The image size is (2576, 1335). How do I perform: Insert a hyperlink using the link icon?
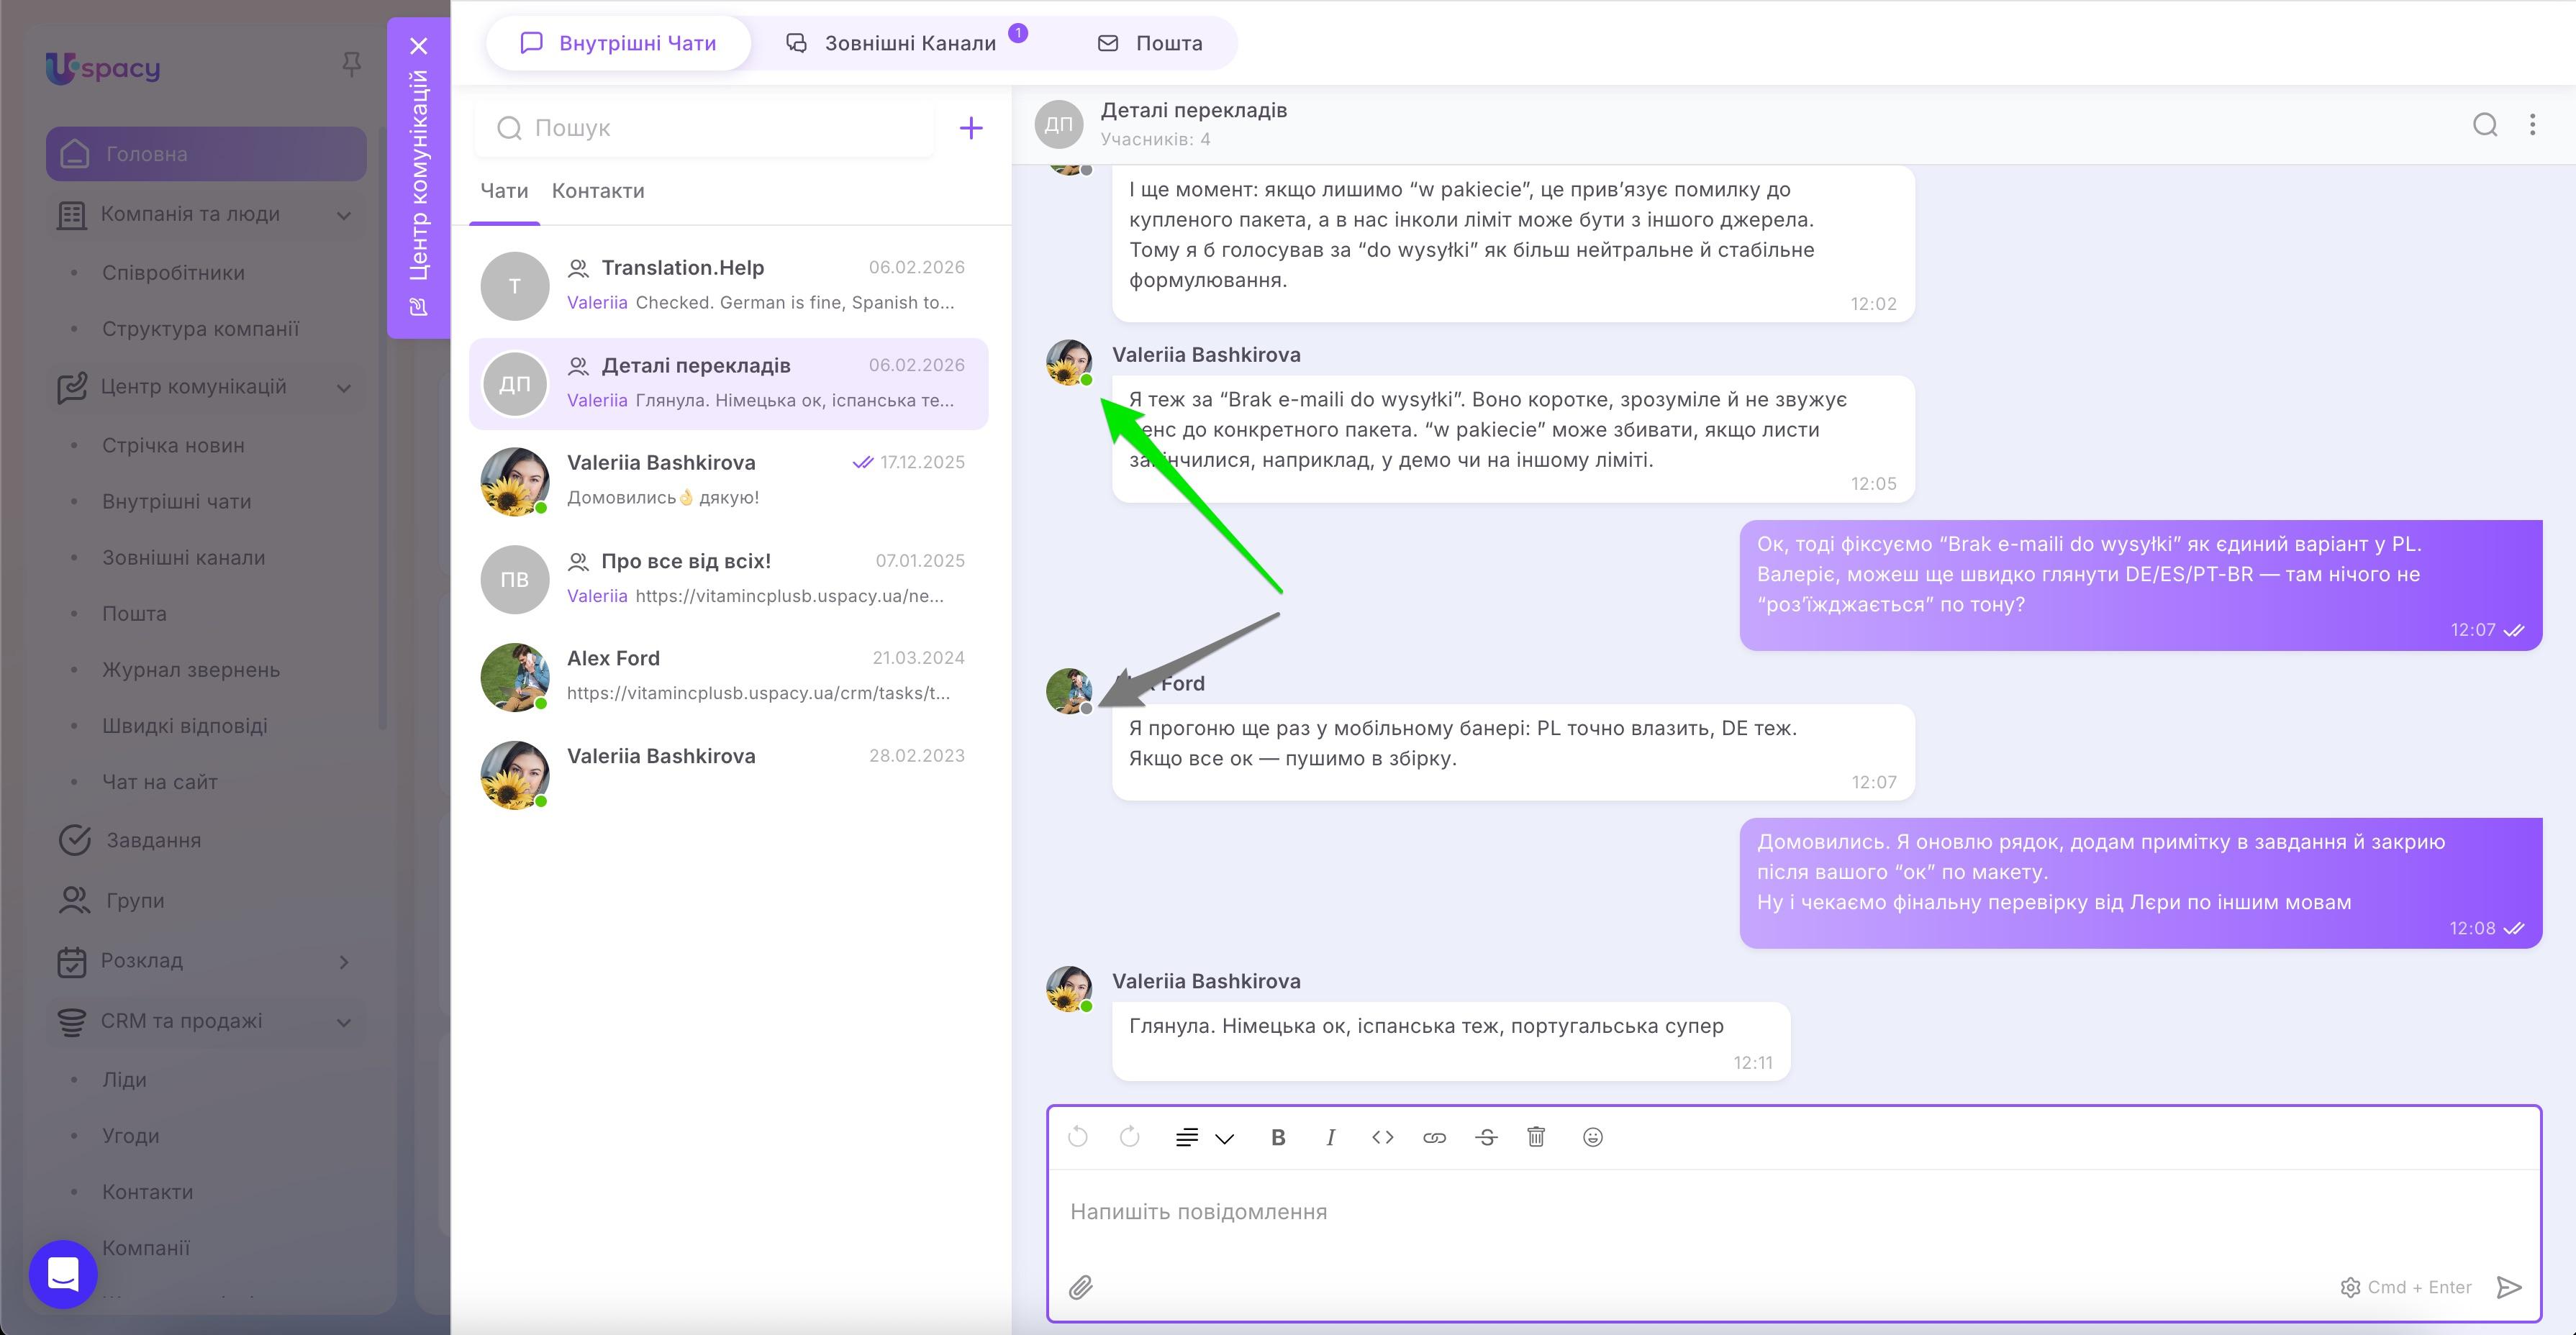(1434, 1137)
